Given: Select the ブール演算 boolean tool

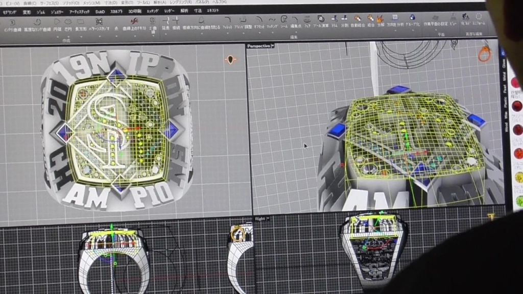Looking at the screenshot, I should [321, 21].
